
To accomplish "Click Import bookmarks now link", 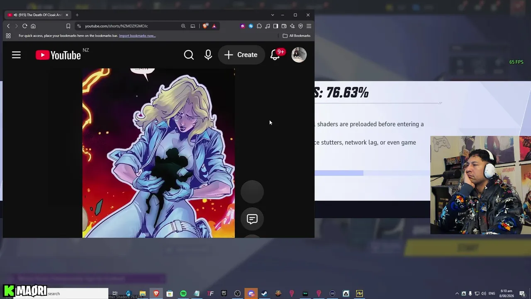I will click(x=137, y=36).
